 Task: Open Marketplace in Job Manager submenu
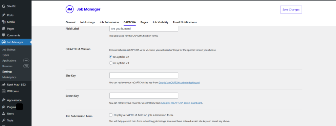coord(9,77)
